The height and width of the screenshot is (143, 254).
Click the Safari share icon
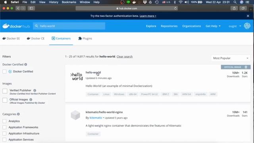click(x=234, y=8)
